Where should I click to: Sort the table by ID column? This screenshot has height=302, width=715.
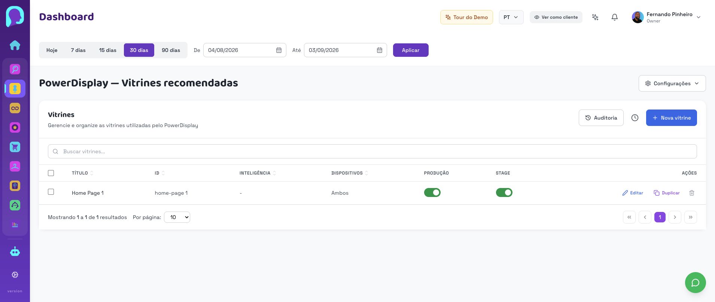[x=159, y=173]
